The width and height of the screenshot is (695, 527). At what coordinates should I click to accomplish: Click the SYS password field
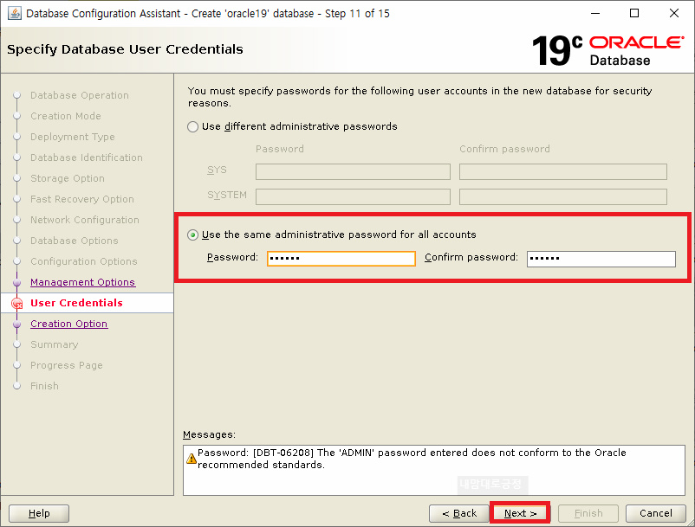point(353,171)
